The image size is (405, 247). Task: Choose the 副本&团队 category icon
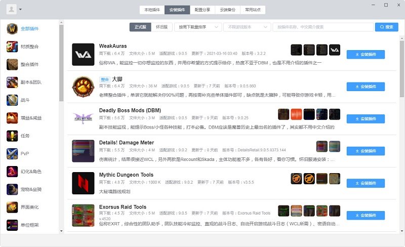click(x=12, y=82)
